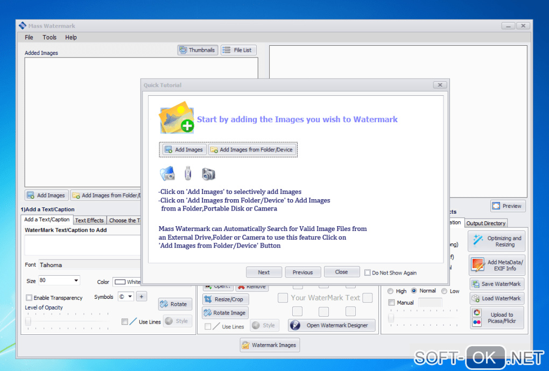Switch to the Text Effects tab

coord(89,220)
